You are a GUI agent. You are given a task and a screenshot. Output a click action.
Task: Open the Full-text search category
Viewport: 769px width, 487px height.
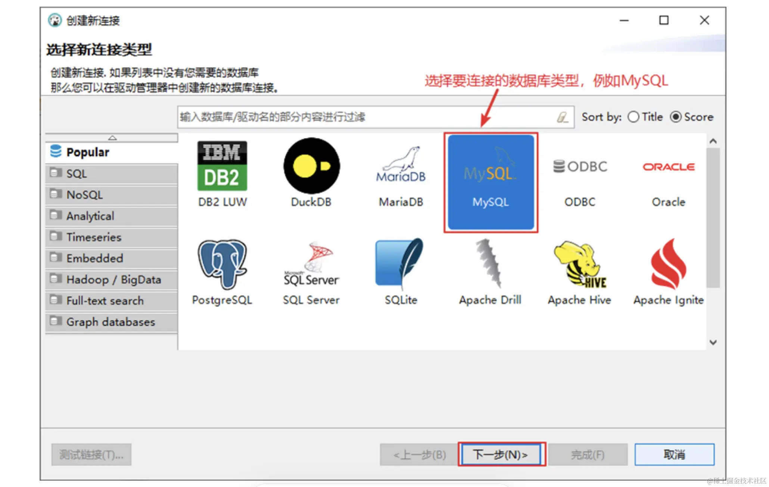click(112, 301)
